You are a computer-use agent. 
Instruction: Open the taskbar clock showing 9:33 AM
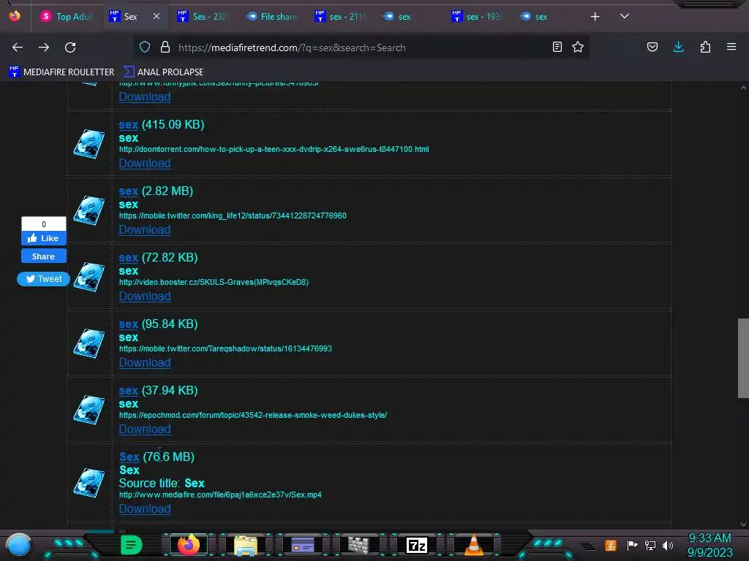pyautogui.click(x=710, y=545)
